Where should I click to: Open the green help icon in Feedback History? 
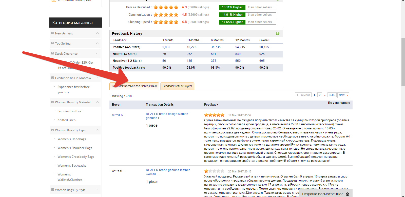tap(278, 33)
